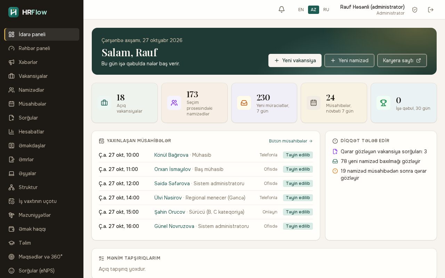Click Təyin edilib badge for Ülvi Nəsirov
Screen dimensions: 445x278
(298, 198)
